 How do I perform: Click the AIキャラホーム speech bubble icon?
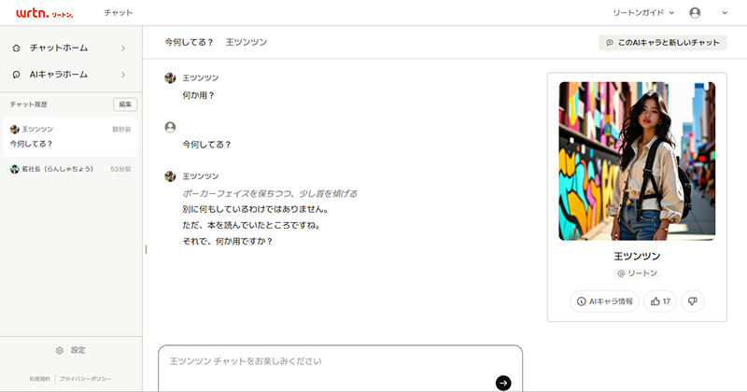[17, 75]
